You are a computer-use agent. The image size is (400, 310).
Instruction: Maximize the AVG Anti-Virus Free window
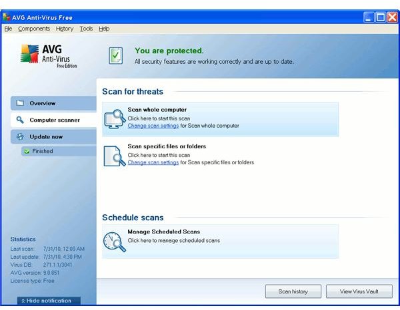(x=381, y=17)
